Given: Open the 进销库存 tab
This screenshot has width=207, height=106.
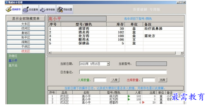Looking at the screenshot, I should pos(14,9).
